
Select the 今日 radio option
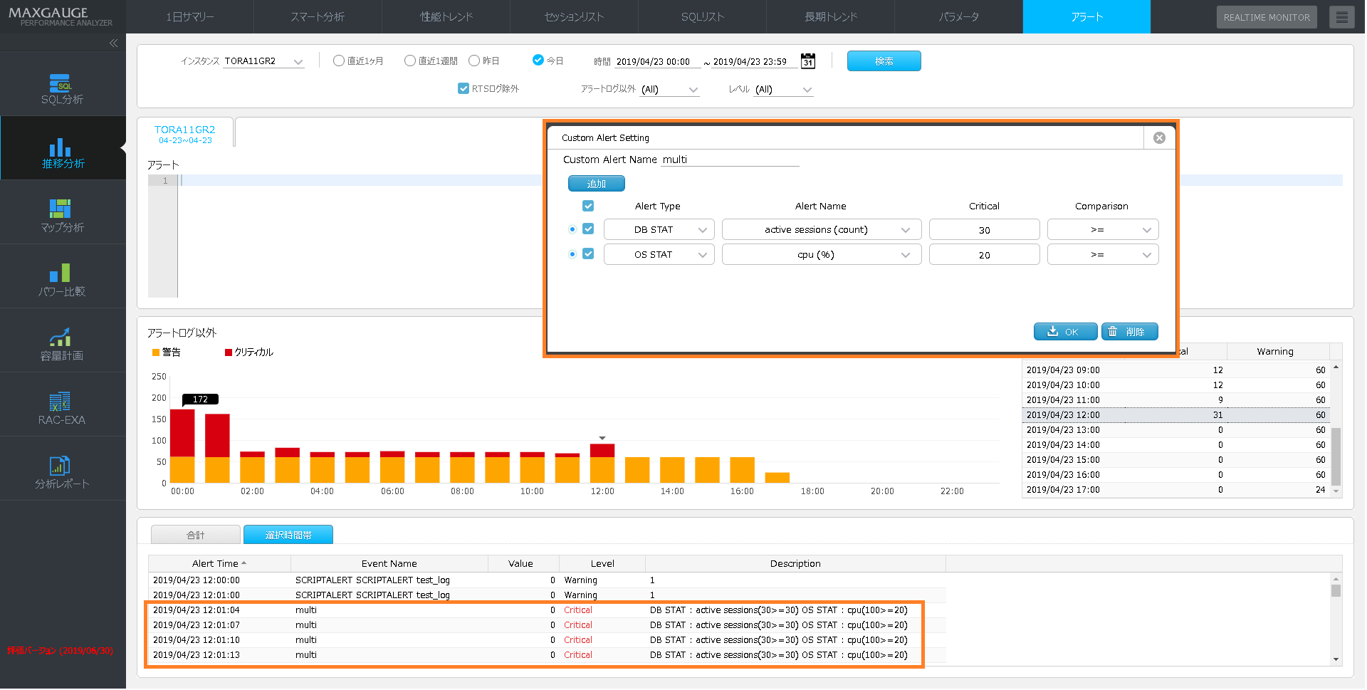point(538,61)
